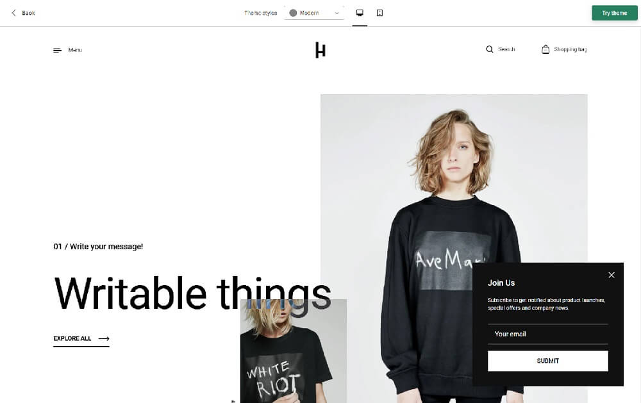The height and width of the screenshot is (403, 641).
Task: Select the Modern gray color circle
Action: click(293, 13)
